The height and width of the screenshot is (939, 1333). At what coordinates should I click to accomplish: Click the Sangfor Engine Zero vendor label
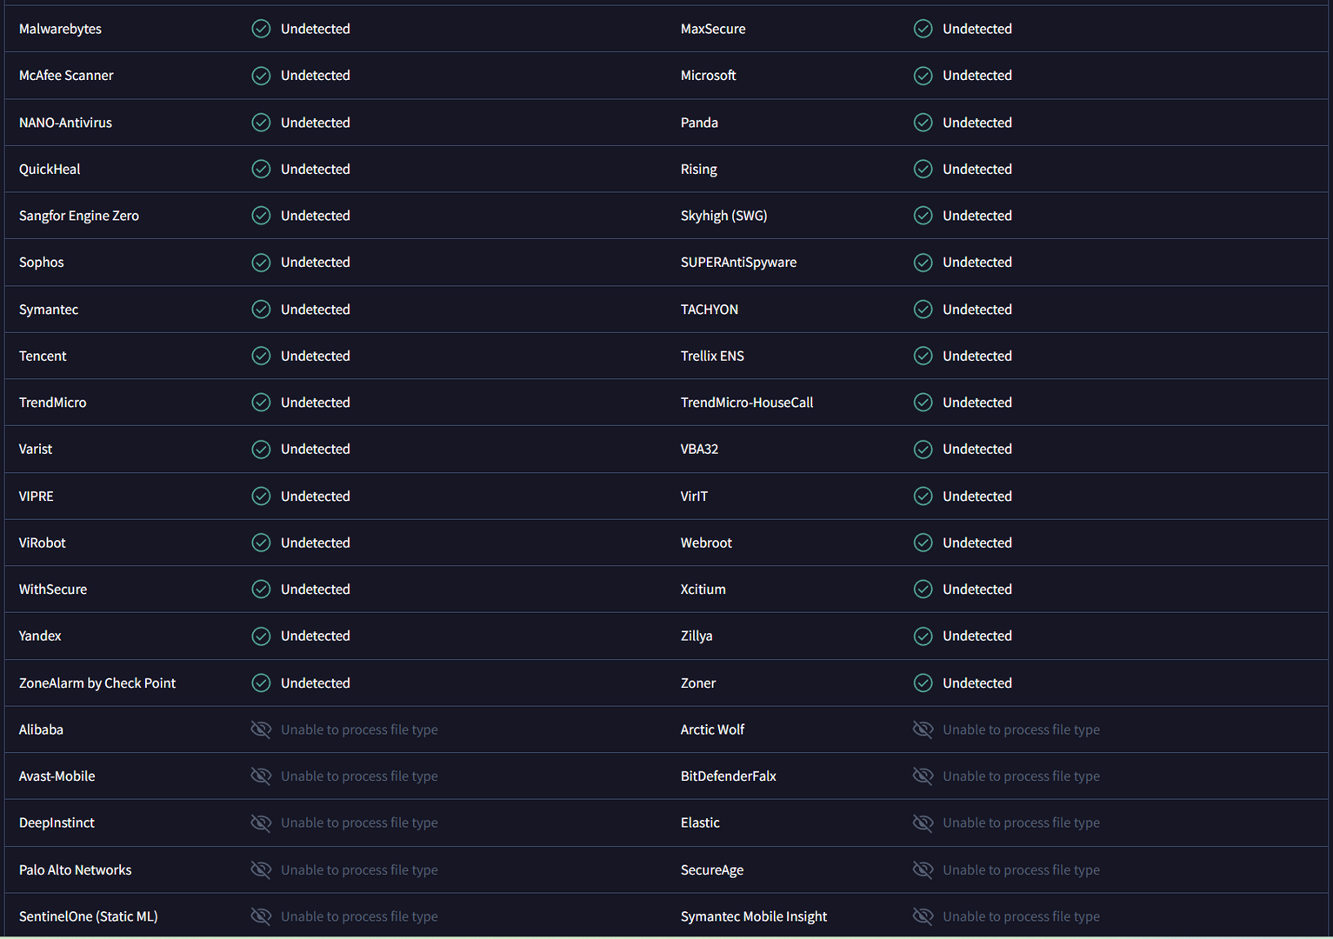[x=79, y=216]
